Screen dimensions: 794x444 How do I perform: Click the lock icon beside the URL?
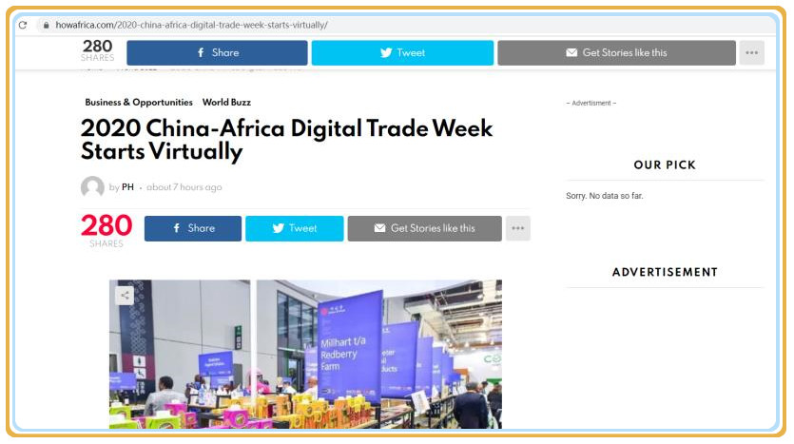point(45,25)
